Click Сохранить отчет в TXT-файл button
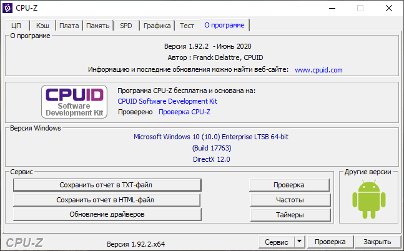The width and height of the screenshot is (404, 251). point(107,185)
